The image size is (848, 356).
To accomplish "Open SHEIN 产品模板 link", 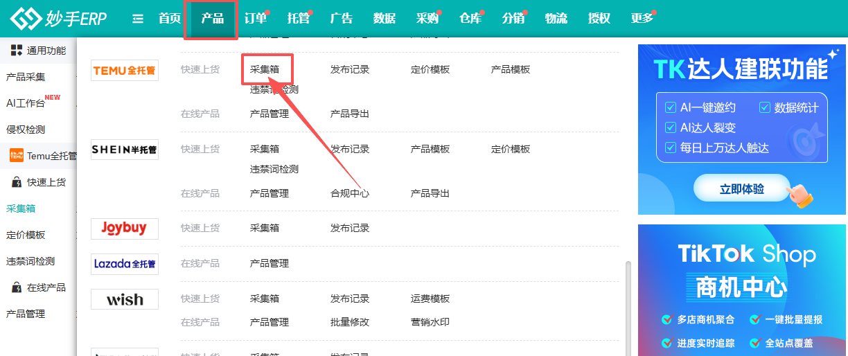I will tap(430, 149).
